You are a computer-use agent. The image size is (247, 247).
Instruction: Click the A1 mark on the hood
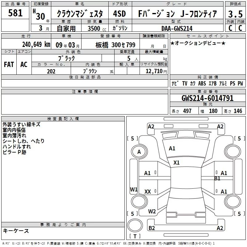point(172,149)
